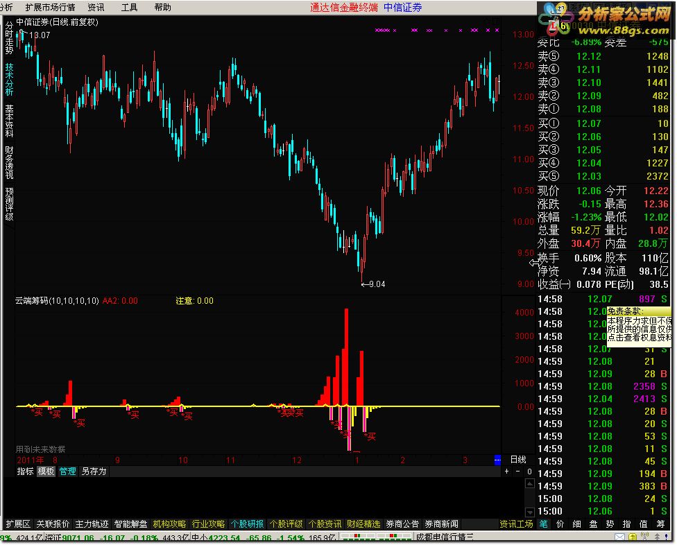
Task: Select the 笔 tick-detail tab
Action: (543, 524)
